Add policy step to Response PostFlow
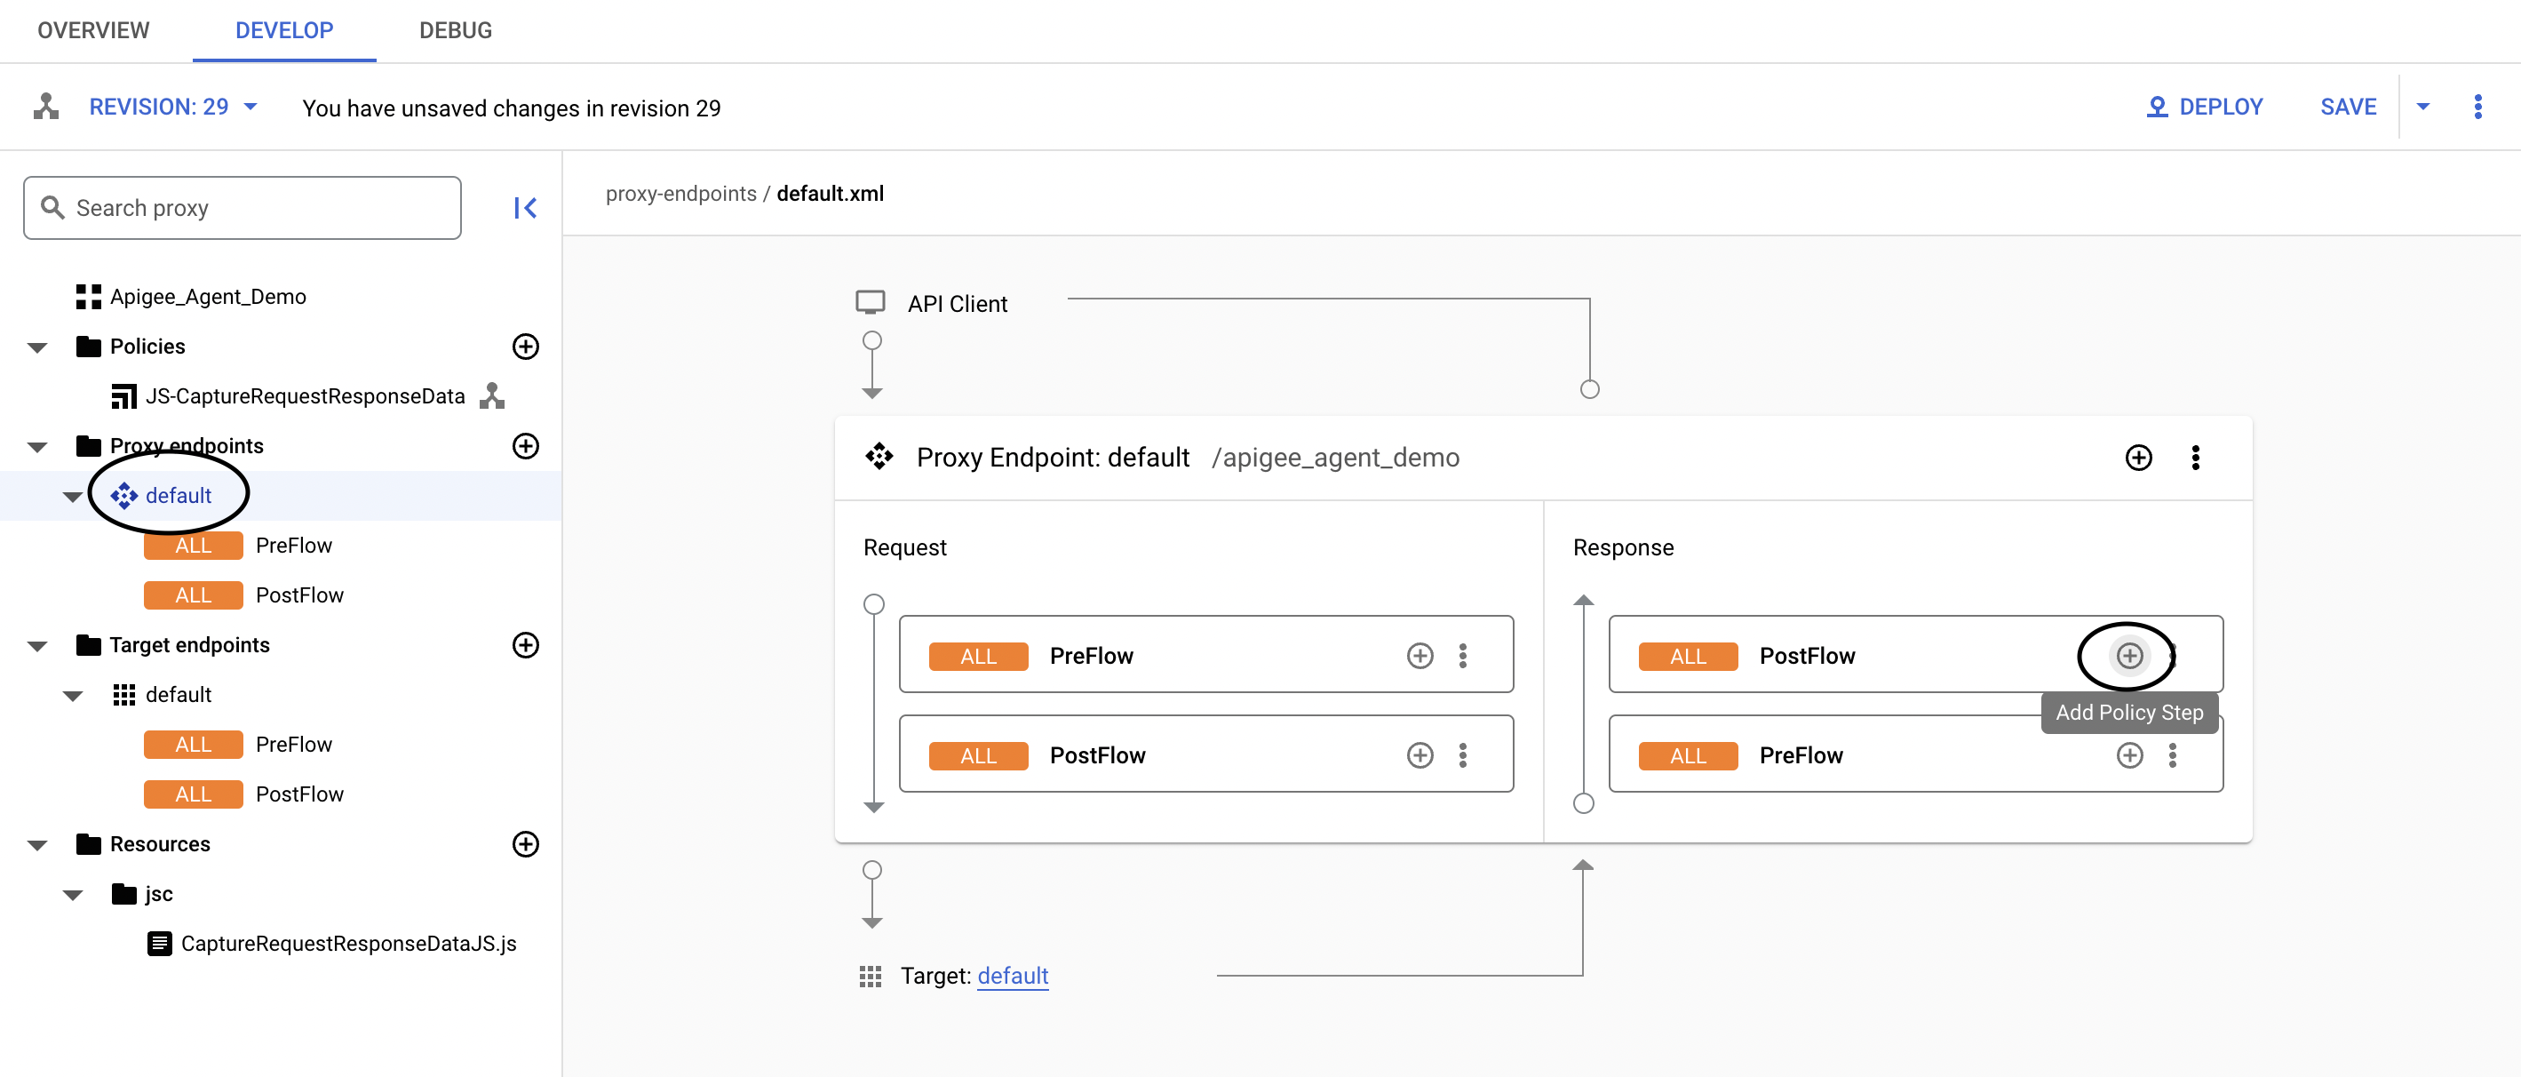Viewport: 2521px width, 1077px height. coord(2128,656)
